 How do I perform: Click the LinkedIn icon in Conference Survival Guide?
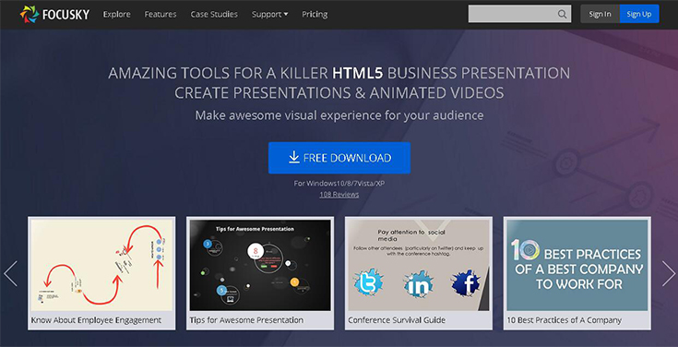418,284
